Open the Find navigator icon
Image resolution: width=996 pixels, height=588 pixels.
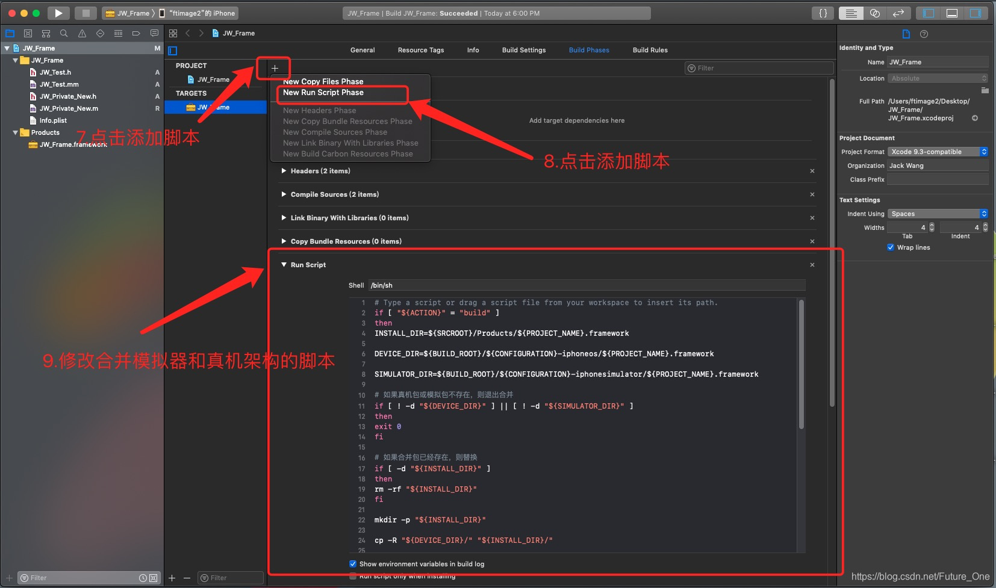(x=64, y=33)
